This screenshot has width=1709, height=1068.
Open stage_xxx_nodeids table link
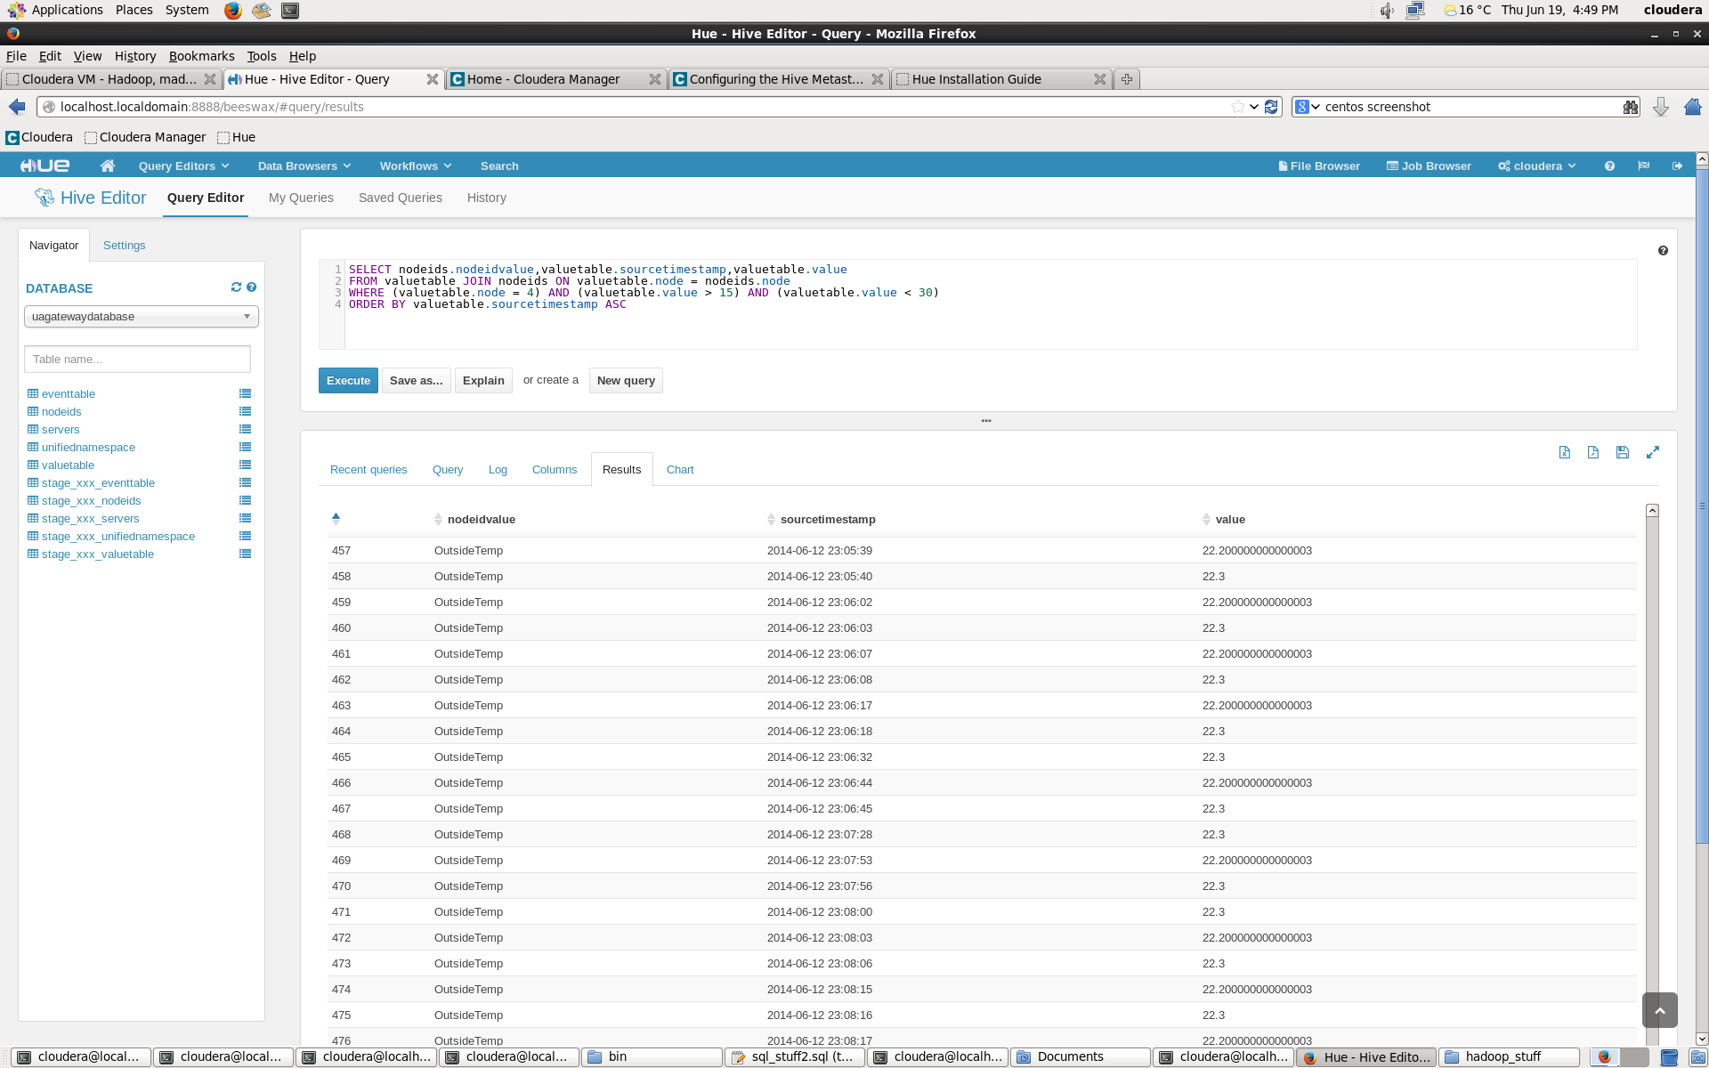pos(91,501)
